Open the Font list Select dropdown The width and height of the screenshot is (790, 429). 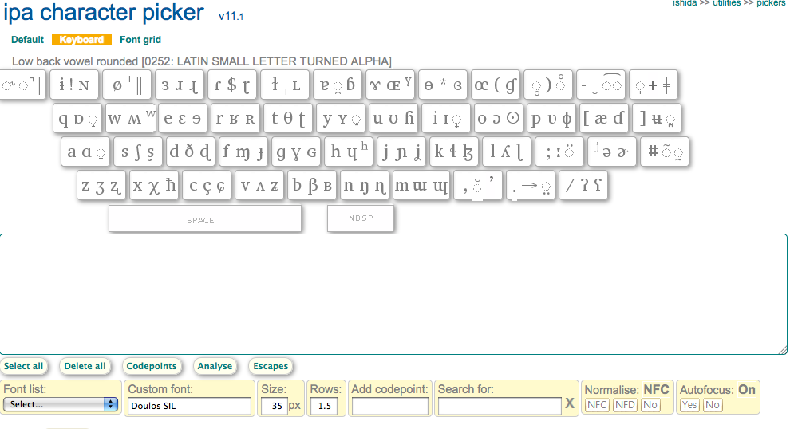click(61, 404)
